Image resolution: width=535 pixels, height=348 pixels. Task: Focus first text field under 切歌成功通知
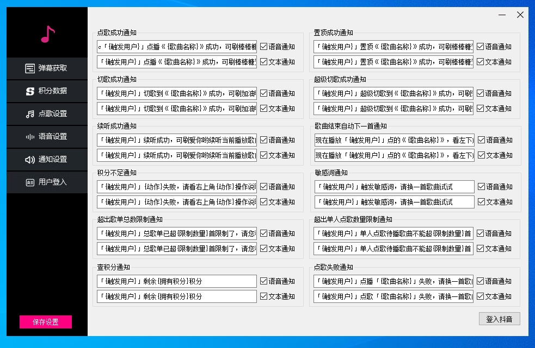pos(176,93)
